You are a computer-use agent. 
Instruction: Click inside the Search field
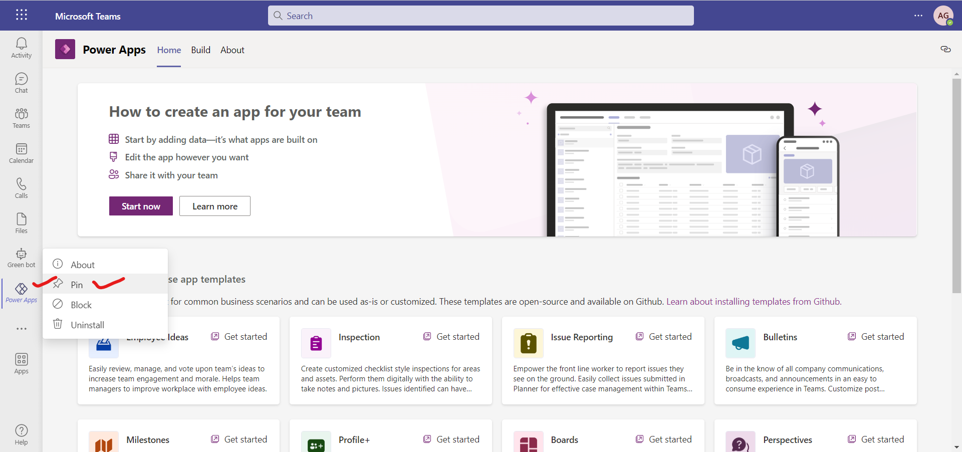[480, 16]
